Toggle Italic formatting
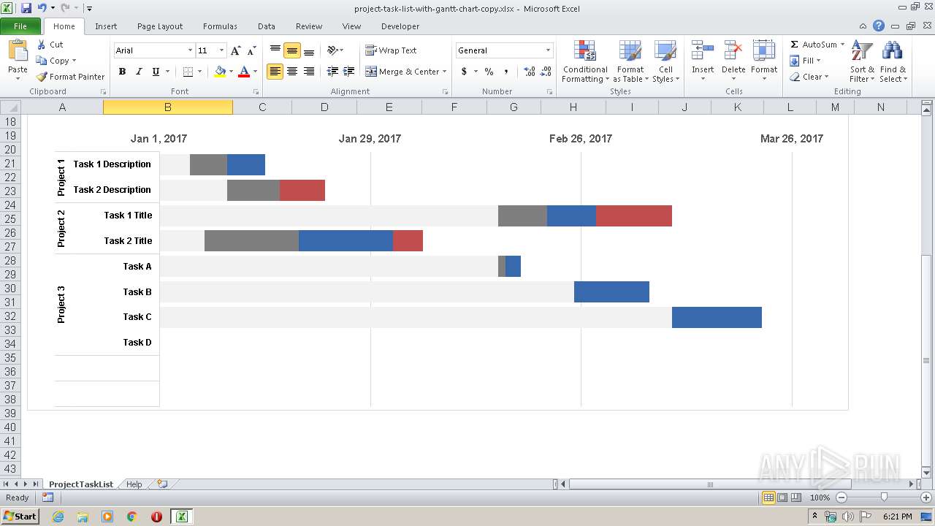This screenshot has width=935, height=526. 139,72
